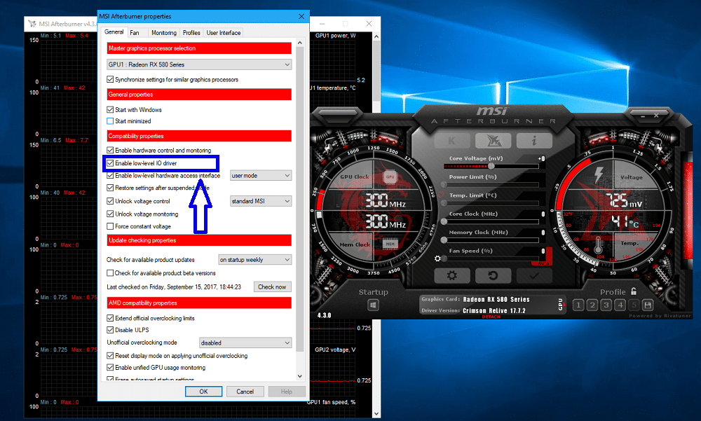
Task: Switch to the General tab
Action: 114,32
